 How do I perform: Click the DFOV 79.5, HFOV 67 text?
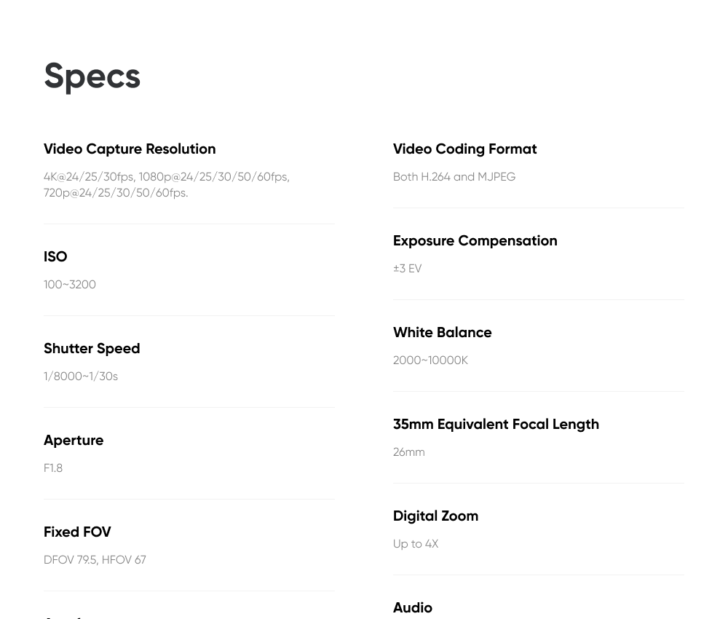pyautogui.click(x=95, y=560)
